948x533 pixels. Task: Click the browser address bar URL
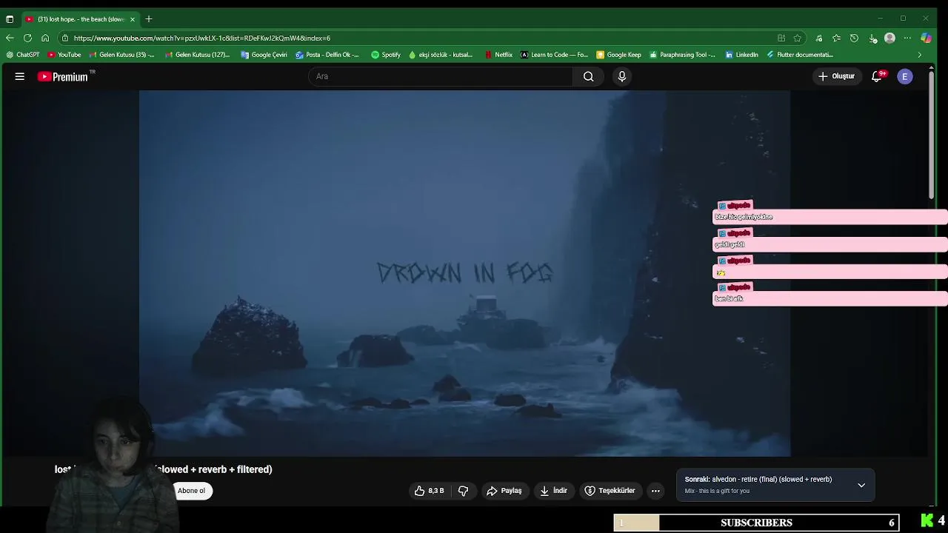pos(201,38)
